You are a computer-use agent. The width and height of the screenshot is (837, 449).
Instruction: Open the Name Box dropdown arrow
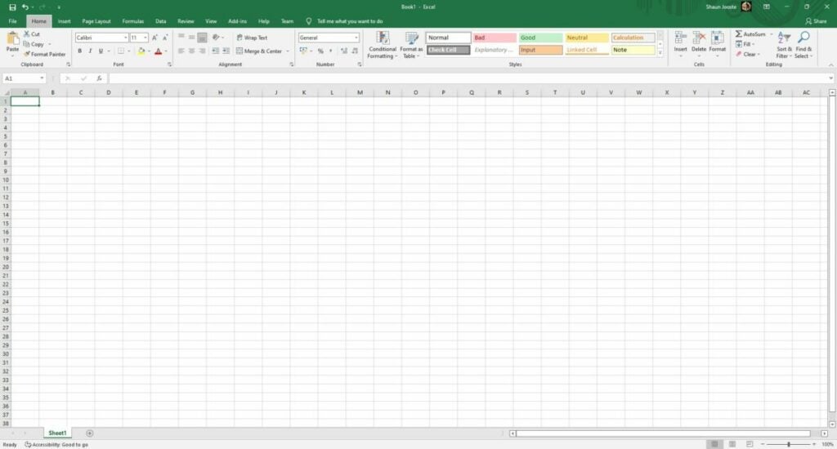pos(42,78)
